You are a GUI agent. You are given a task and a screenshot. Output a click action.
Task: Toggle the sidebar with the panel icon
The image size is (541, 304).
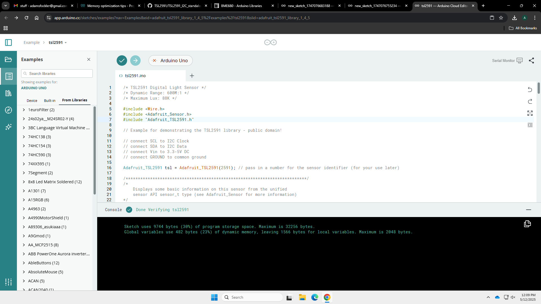[x=8, y=42]
